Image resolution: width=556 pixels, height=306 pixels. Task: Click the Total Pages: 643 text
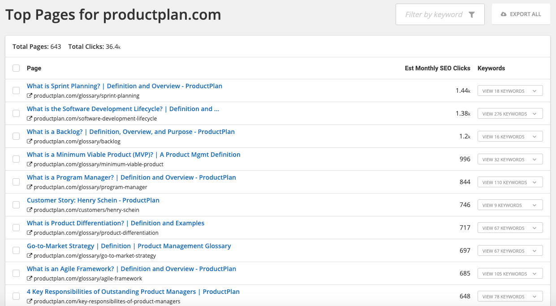pos(37,47)
